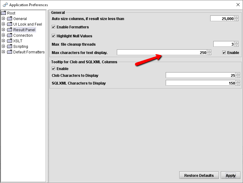The image size is (243, 183).
Task: Select XSLT label in tree
Action: point(18,41)
